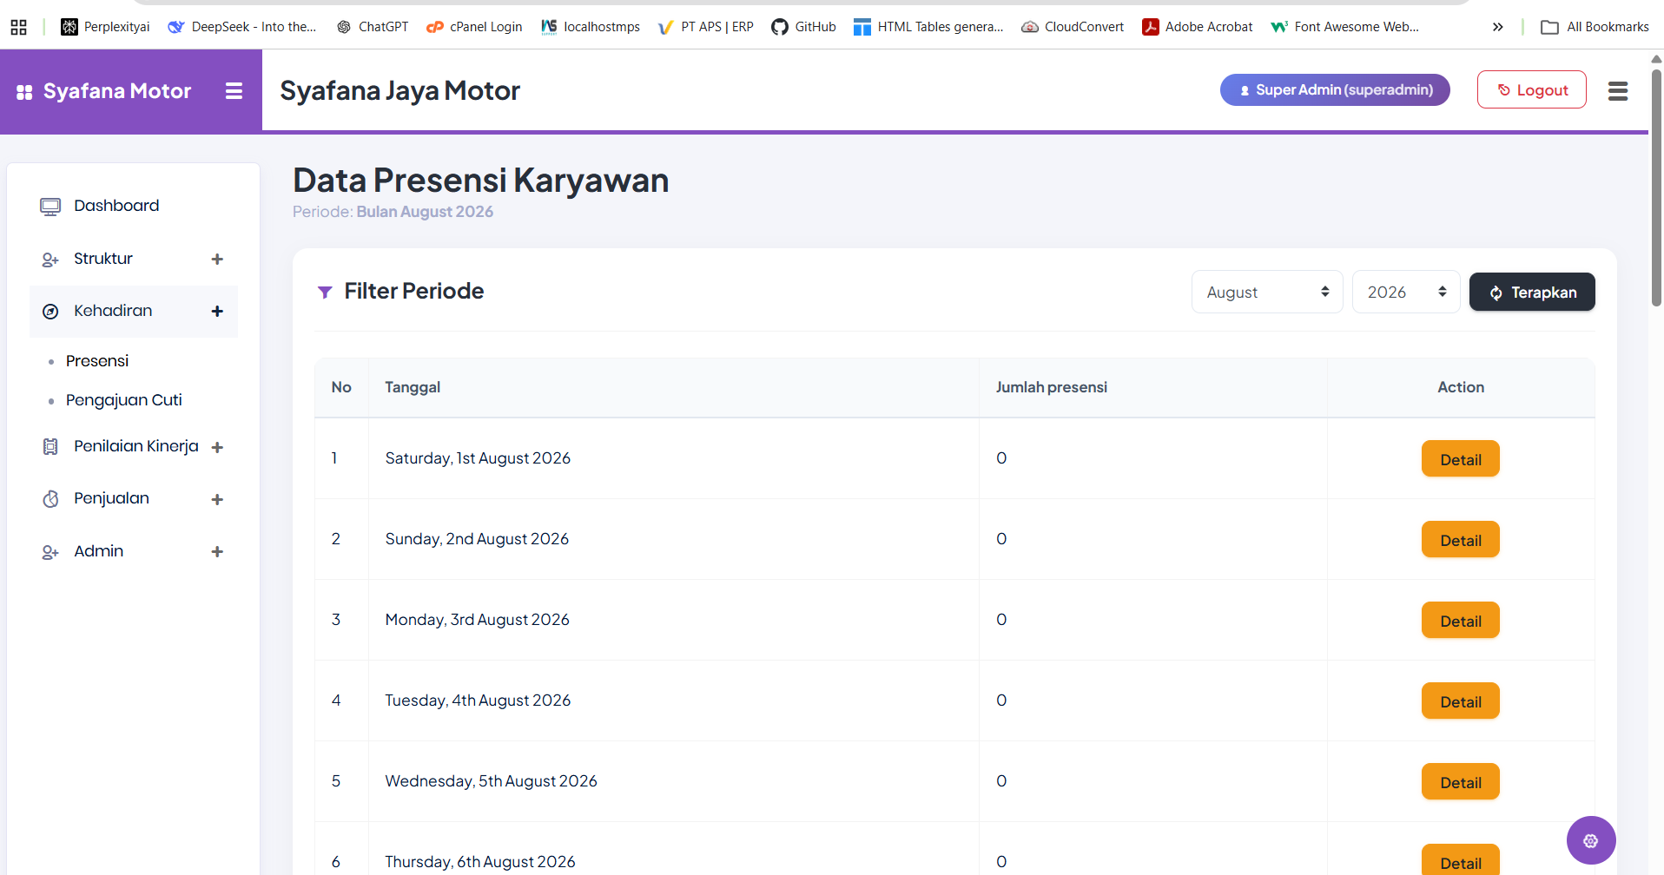
Task: Expand the Admin plus sign
Action: (217, 552)
